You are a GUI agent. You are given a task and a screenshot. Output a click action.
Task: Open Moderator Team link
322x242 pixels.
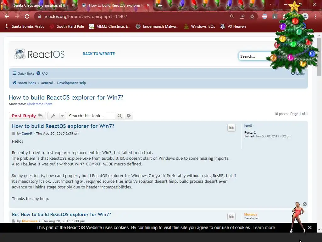pos(39,104)
